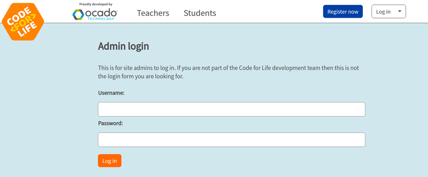
Task: Click the Proudly developed by caption
Action: pyautogui.click(x=96, y=4)
